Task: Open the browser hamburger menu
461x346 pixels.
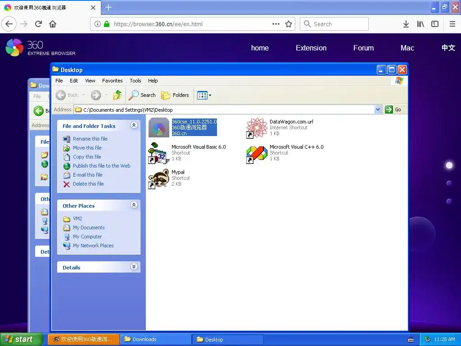Action: [452, 24]
